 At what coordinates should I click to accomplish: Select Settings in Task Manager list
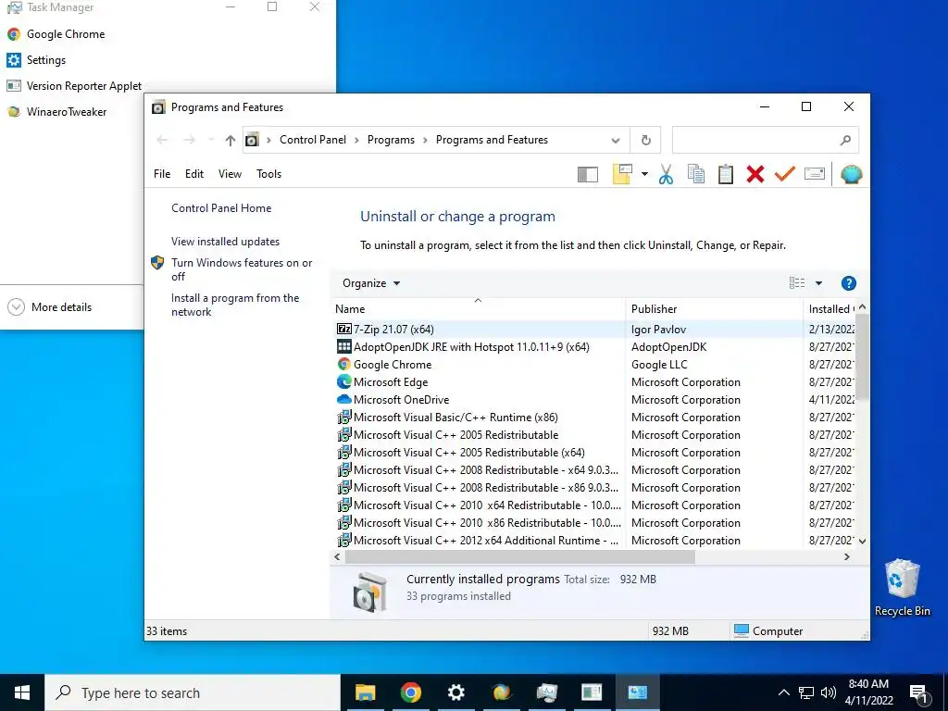(x=46, y=60)
